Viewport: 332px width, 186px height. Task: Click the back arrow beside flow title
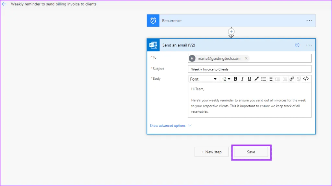[x=4, y=4]
